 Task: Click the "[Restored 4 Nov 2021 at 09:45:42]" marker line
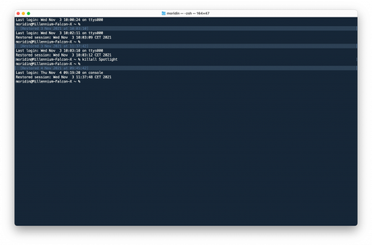click(186, 68)
